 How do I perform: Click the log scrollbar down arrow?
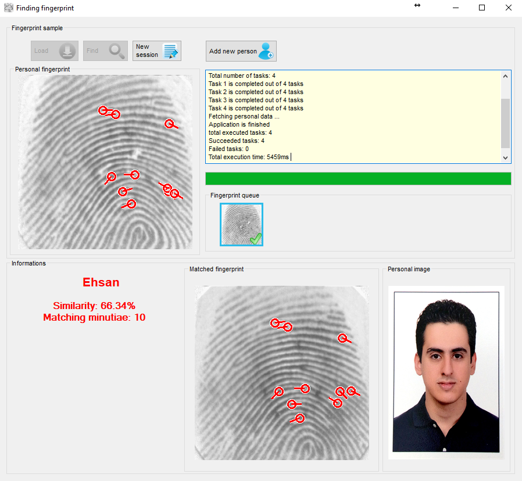(x=505, y=158)
